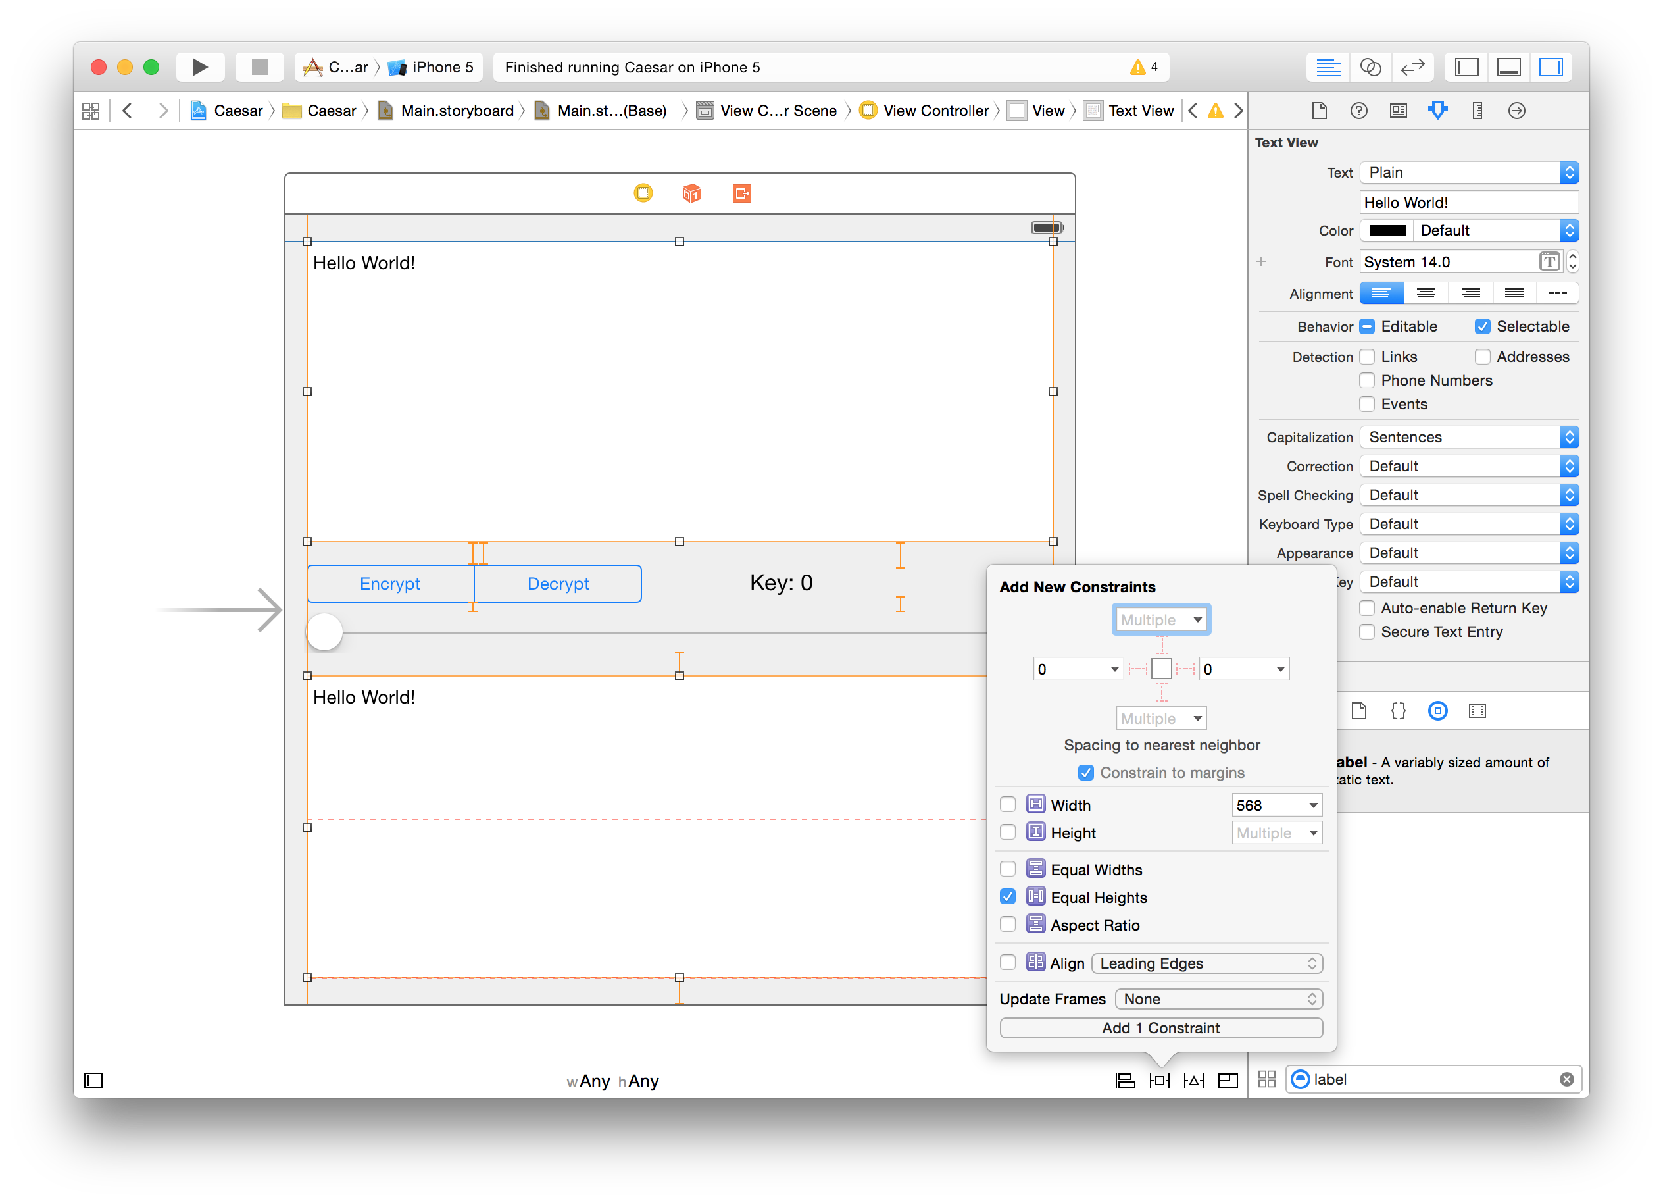Stop the running app
The width and height of the screenshot is (1663, 1203).
[259, 66]
